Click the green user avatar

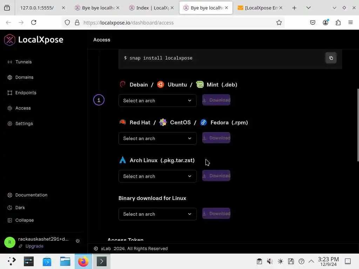[9, 242]
